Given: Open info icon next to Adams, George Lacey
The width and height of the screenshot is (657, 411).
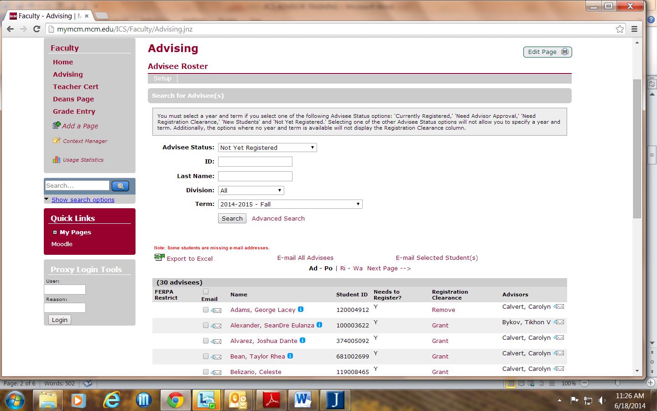Looking at the screenshot, I should 301,309.
